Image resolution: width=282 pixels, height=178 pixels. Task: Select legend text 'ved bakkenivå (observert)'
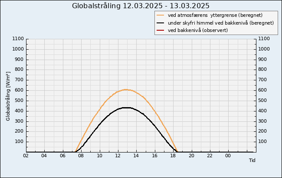[x=197, y=30]
